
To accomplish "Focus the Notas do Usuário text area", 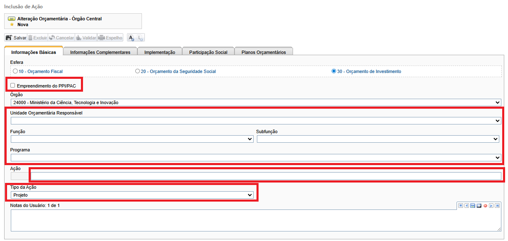I will 256,220.
